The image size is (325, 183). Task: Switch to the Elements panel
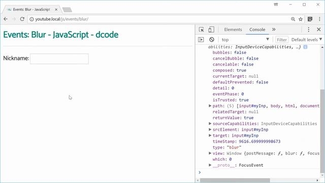pos(233,29)
